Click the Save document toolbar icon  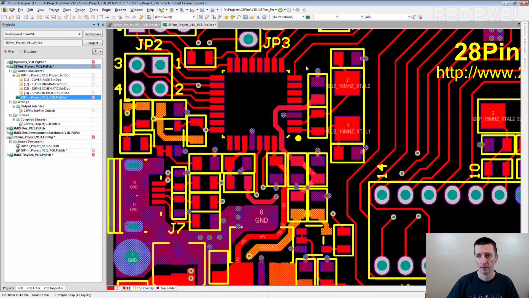pyautogui.click(x=18, y=17)
